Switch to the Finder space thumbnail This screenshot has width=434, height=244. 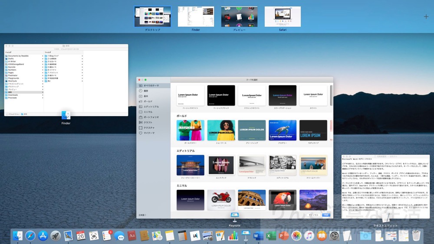coord(196,16)
